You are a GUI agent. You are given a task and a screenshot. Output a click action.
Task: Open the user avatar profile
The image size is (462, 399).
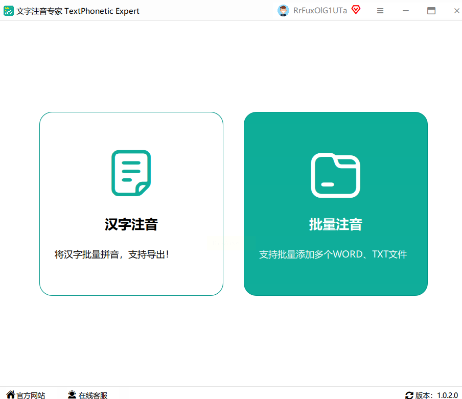(x=283, y=11)
